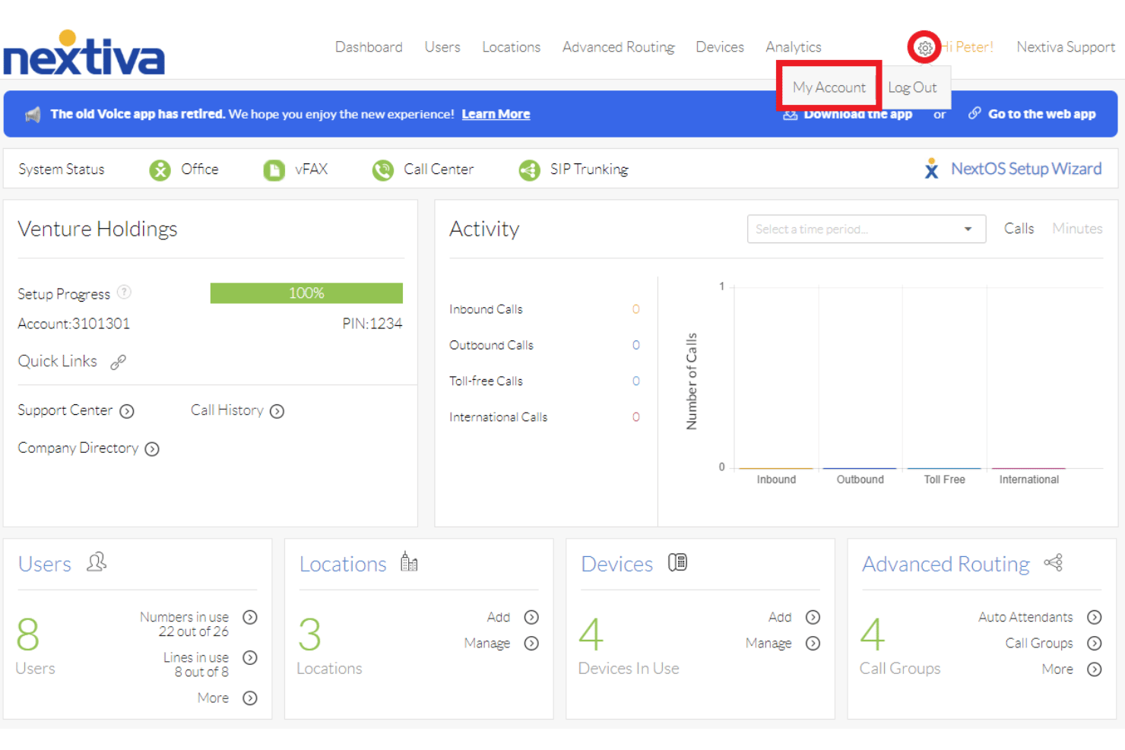Click the Nextiva Support link
The image size is (1125, 750).
pyautogui.click(x=1066, y=47)
